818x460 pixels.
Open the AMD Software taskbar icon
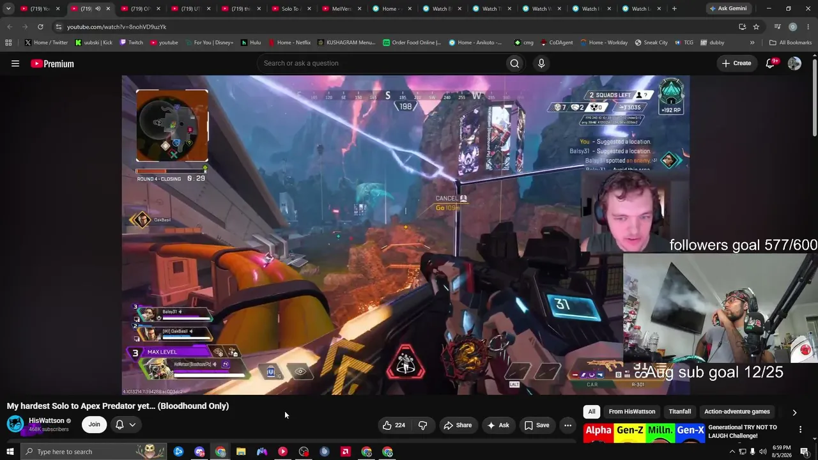[346, 452]
